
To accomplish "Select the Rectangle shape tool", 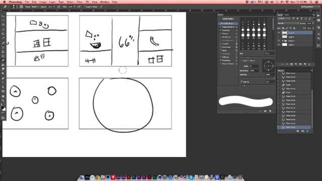I will (x=3, y=92).
